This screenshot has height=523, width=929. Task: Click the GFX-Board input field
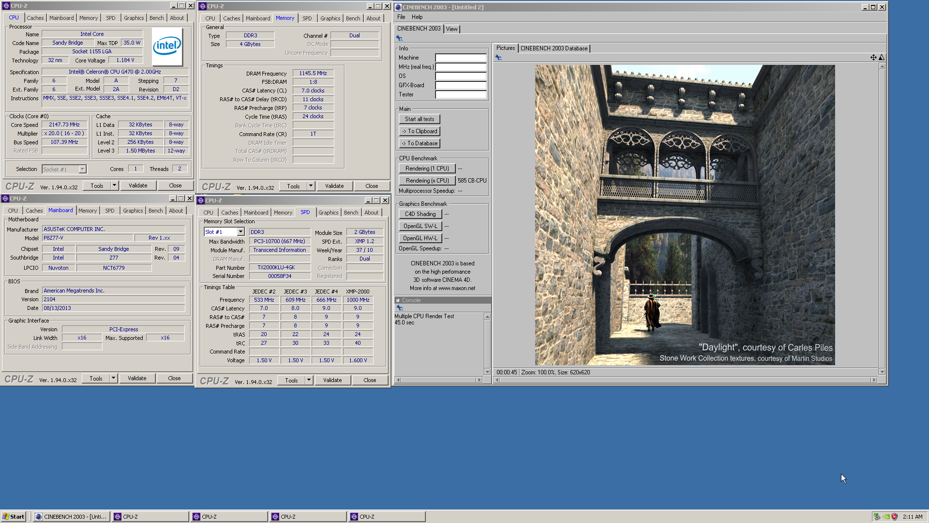461,85
